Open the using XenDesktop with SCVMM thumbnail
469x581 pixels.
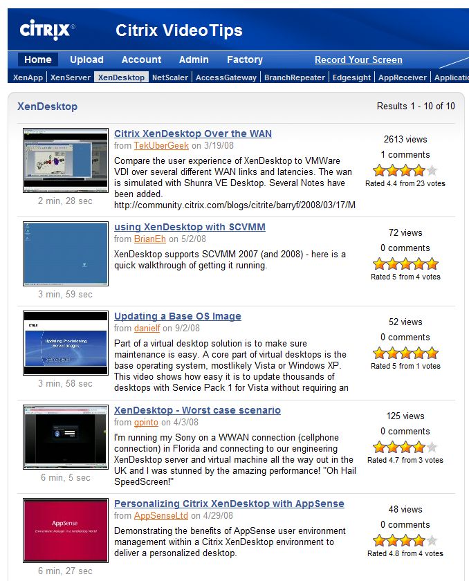click(66, 254)
